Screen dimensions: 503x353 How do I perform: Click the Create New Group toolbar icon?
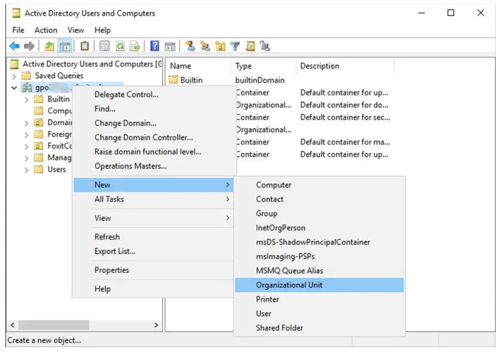tap(206, 46)
